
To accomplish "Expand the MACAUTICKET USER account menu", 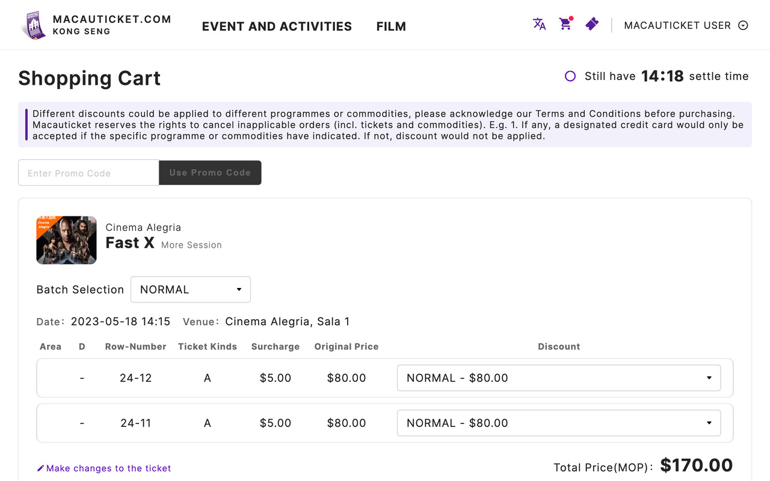I will 686,25.
